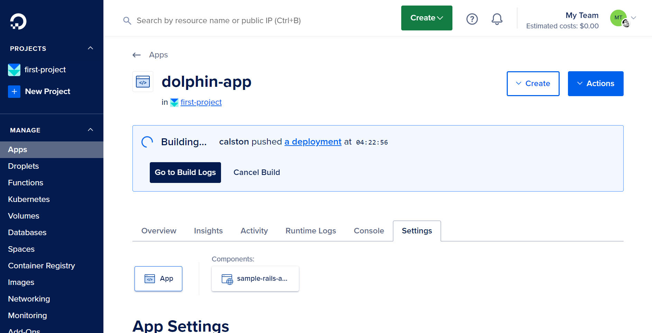Click the My Team name
Image resolution: width=652 pixels, height=333 pixels.
pyautogui.click(x=582, y=16)
